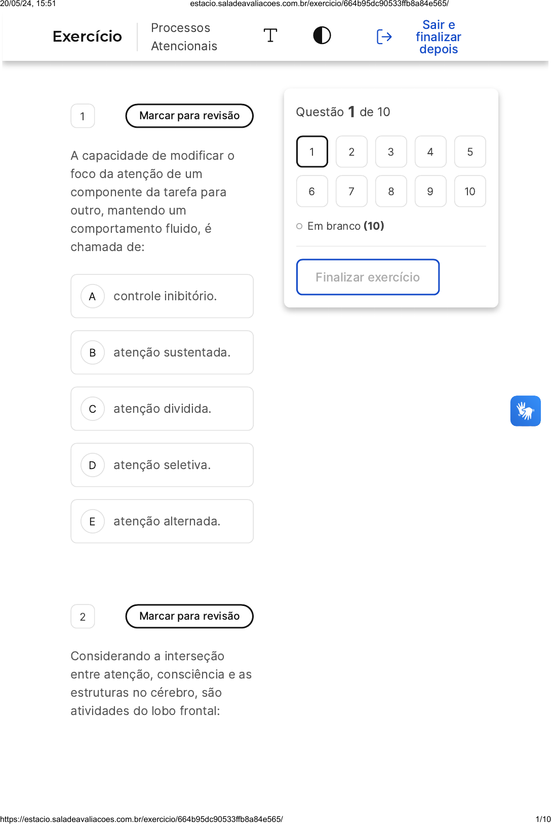Toggle the high contrast half-circle icon
Image resolution: width=551 pixels, height=824 pixels.
click(x=322, y=35)
